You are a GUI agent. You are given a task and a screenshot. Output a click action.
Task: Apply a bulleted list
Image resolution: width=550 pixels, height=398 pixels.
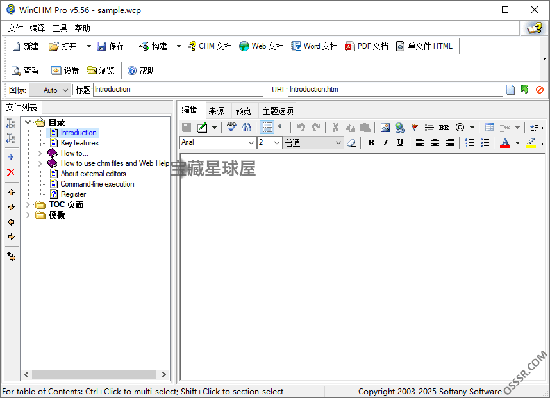click(x=485, y=143)
